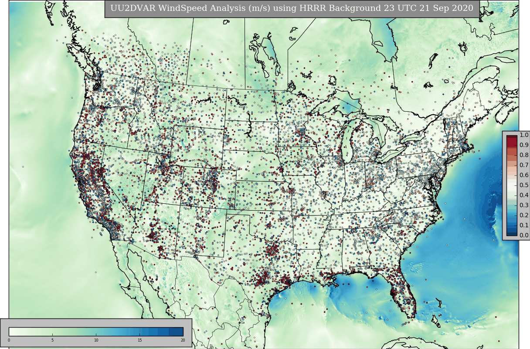Click the dark blue bottom swatch of vertical colorbar
Viewport: 530px width, 349px height.
tap(512, 233)
